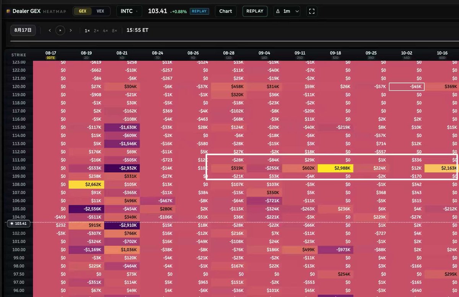Switch to GEX mode
The image size is (459, 297).
tap(83, 11)
